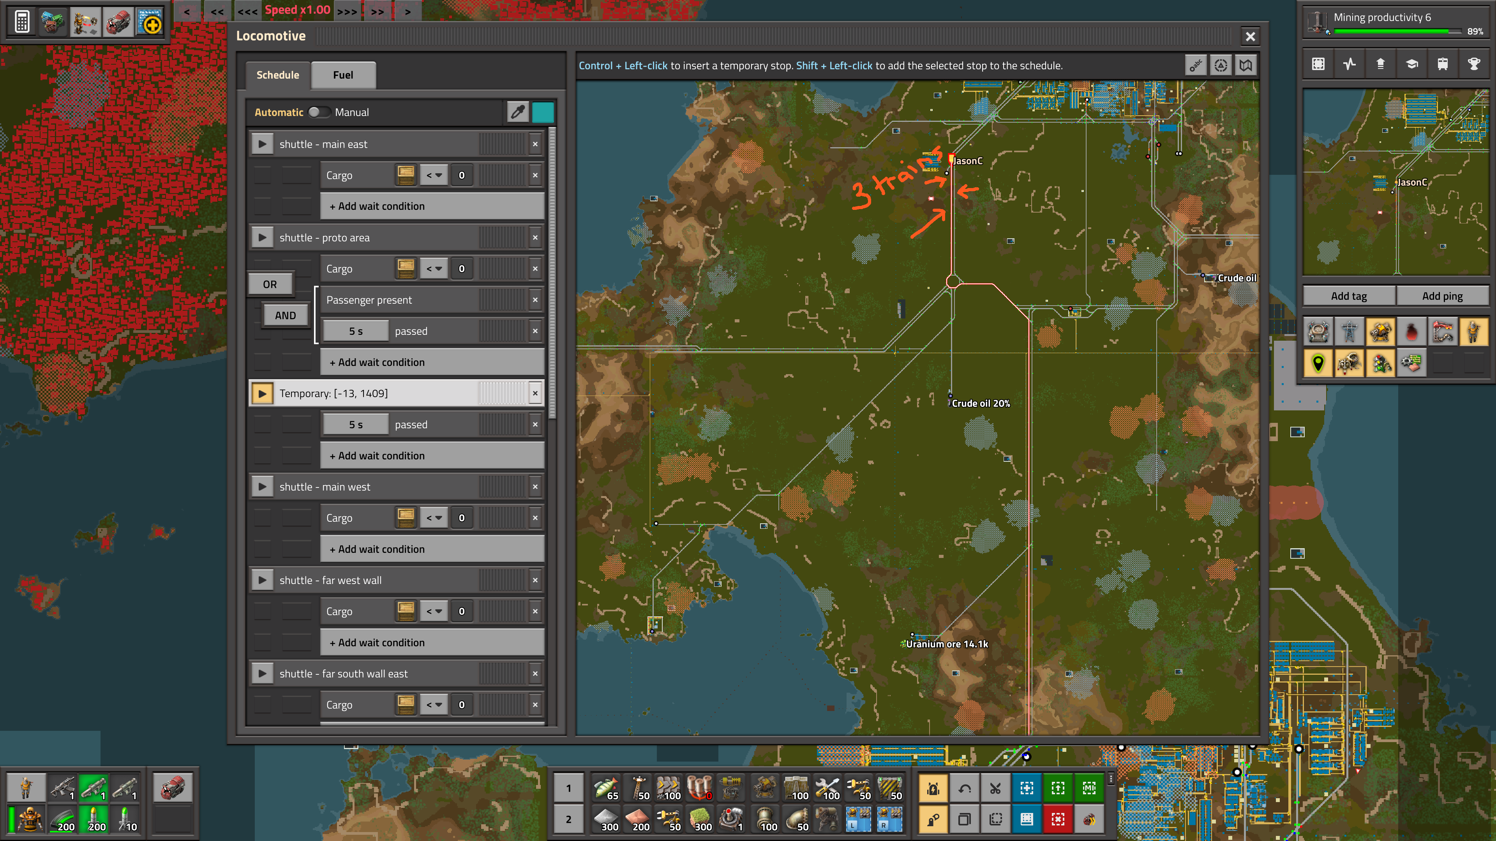1496x841 pixels.
Task: Click the schedule list scrollbar
Action: click(552, 273)
